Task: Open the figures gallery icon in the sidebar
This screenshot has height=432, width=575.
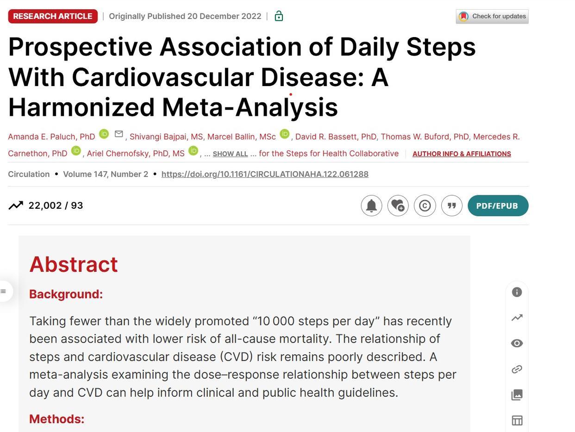Action: (x=517, y=394)
